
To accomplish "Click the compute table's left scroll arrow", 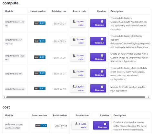I will [5, 97].
